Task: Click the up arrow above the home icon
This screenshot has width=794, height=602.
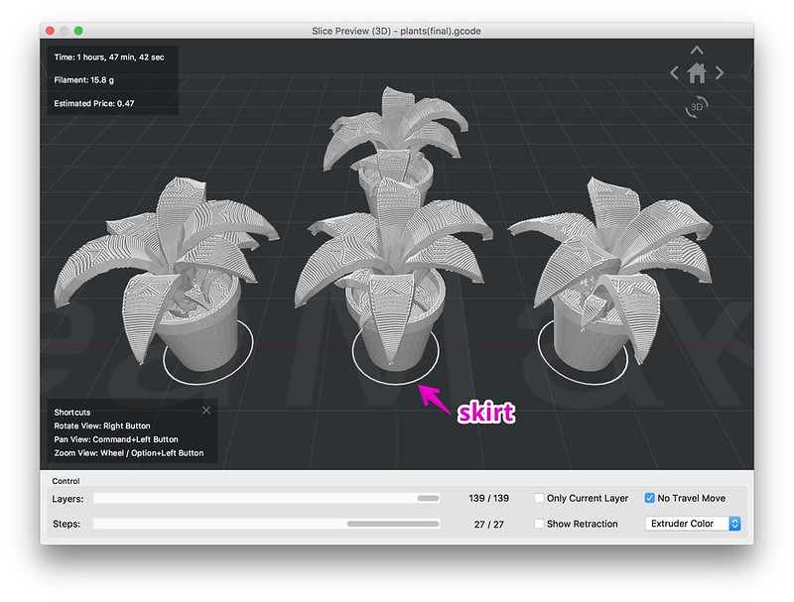Action: tap(697, 50)
